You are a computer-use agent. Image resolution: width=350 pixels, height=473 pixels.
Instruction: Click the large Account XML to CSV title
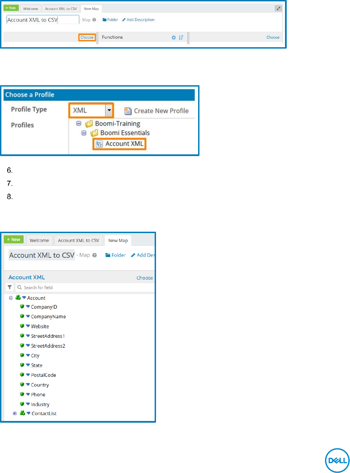(x=42, y=255)
